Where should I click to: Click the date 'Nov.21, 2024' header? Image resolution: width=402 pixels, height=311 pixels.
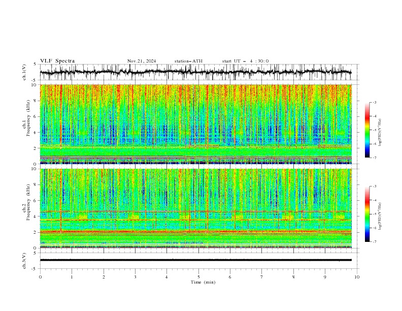click(142, 61)
